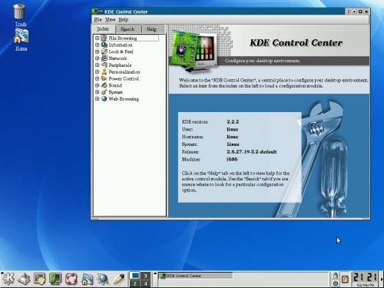Screen dimensions: 384x288
Task: Expand the File Browsing tree node
Action: 98,38
